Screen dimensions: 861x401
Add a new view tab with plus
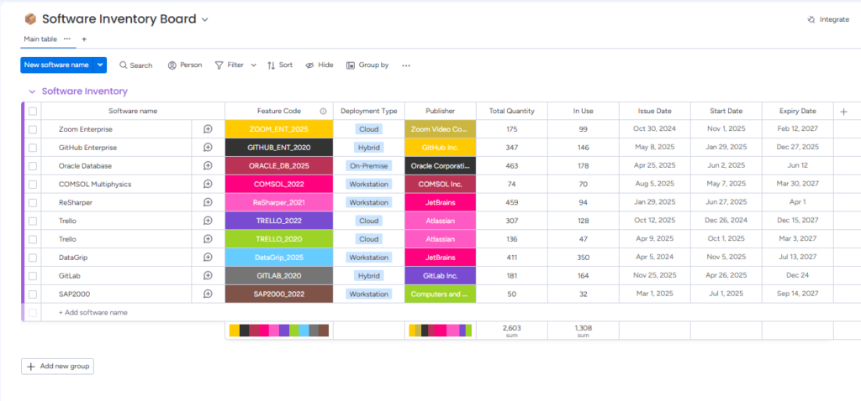[x=84, y=39]
